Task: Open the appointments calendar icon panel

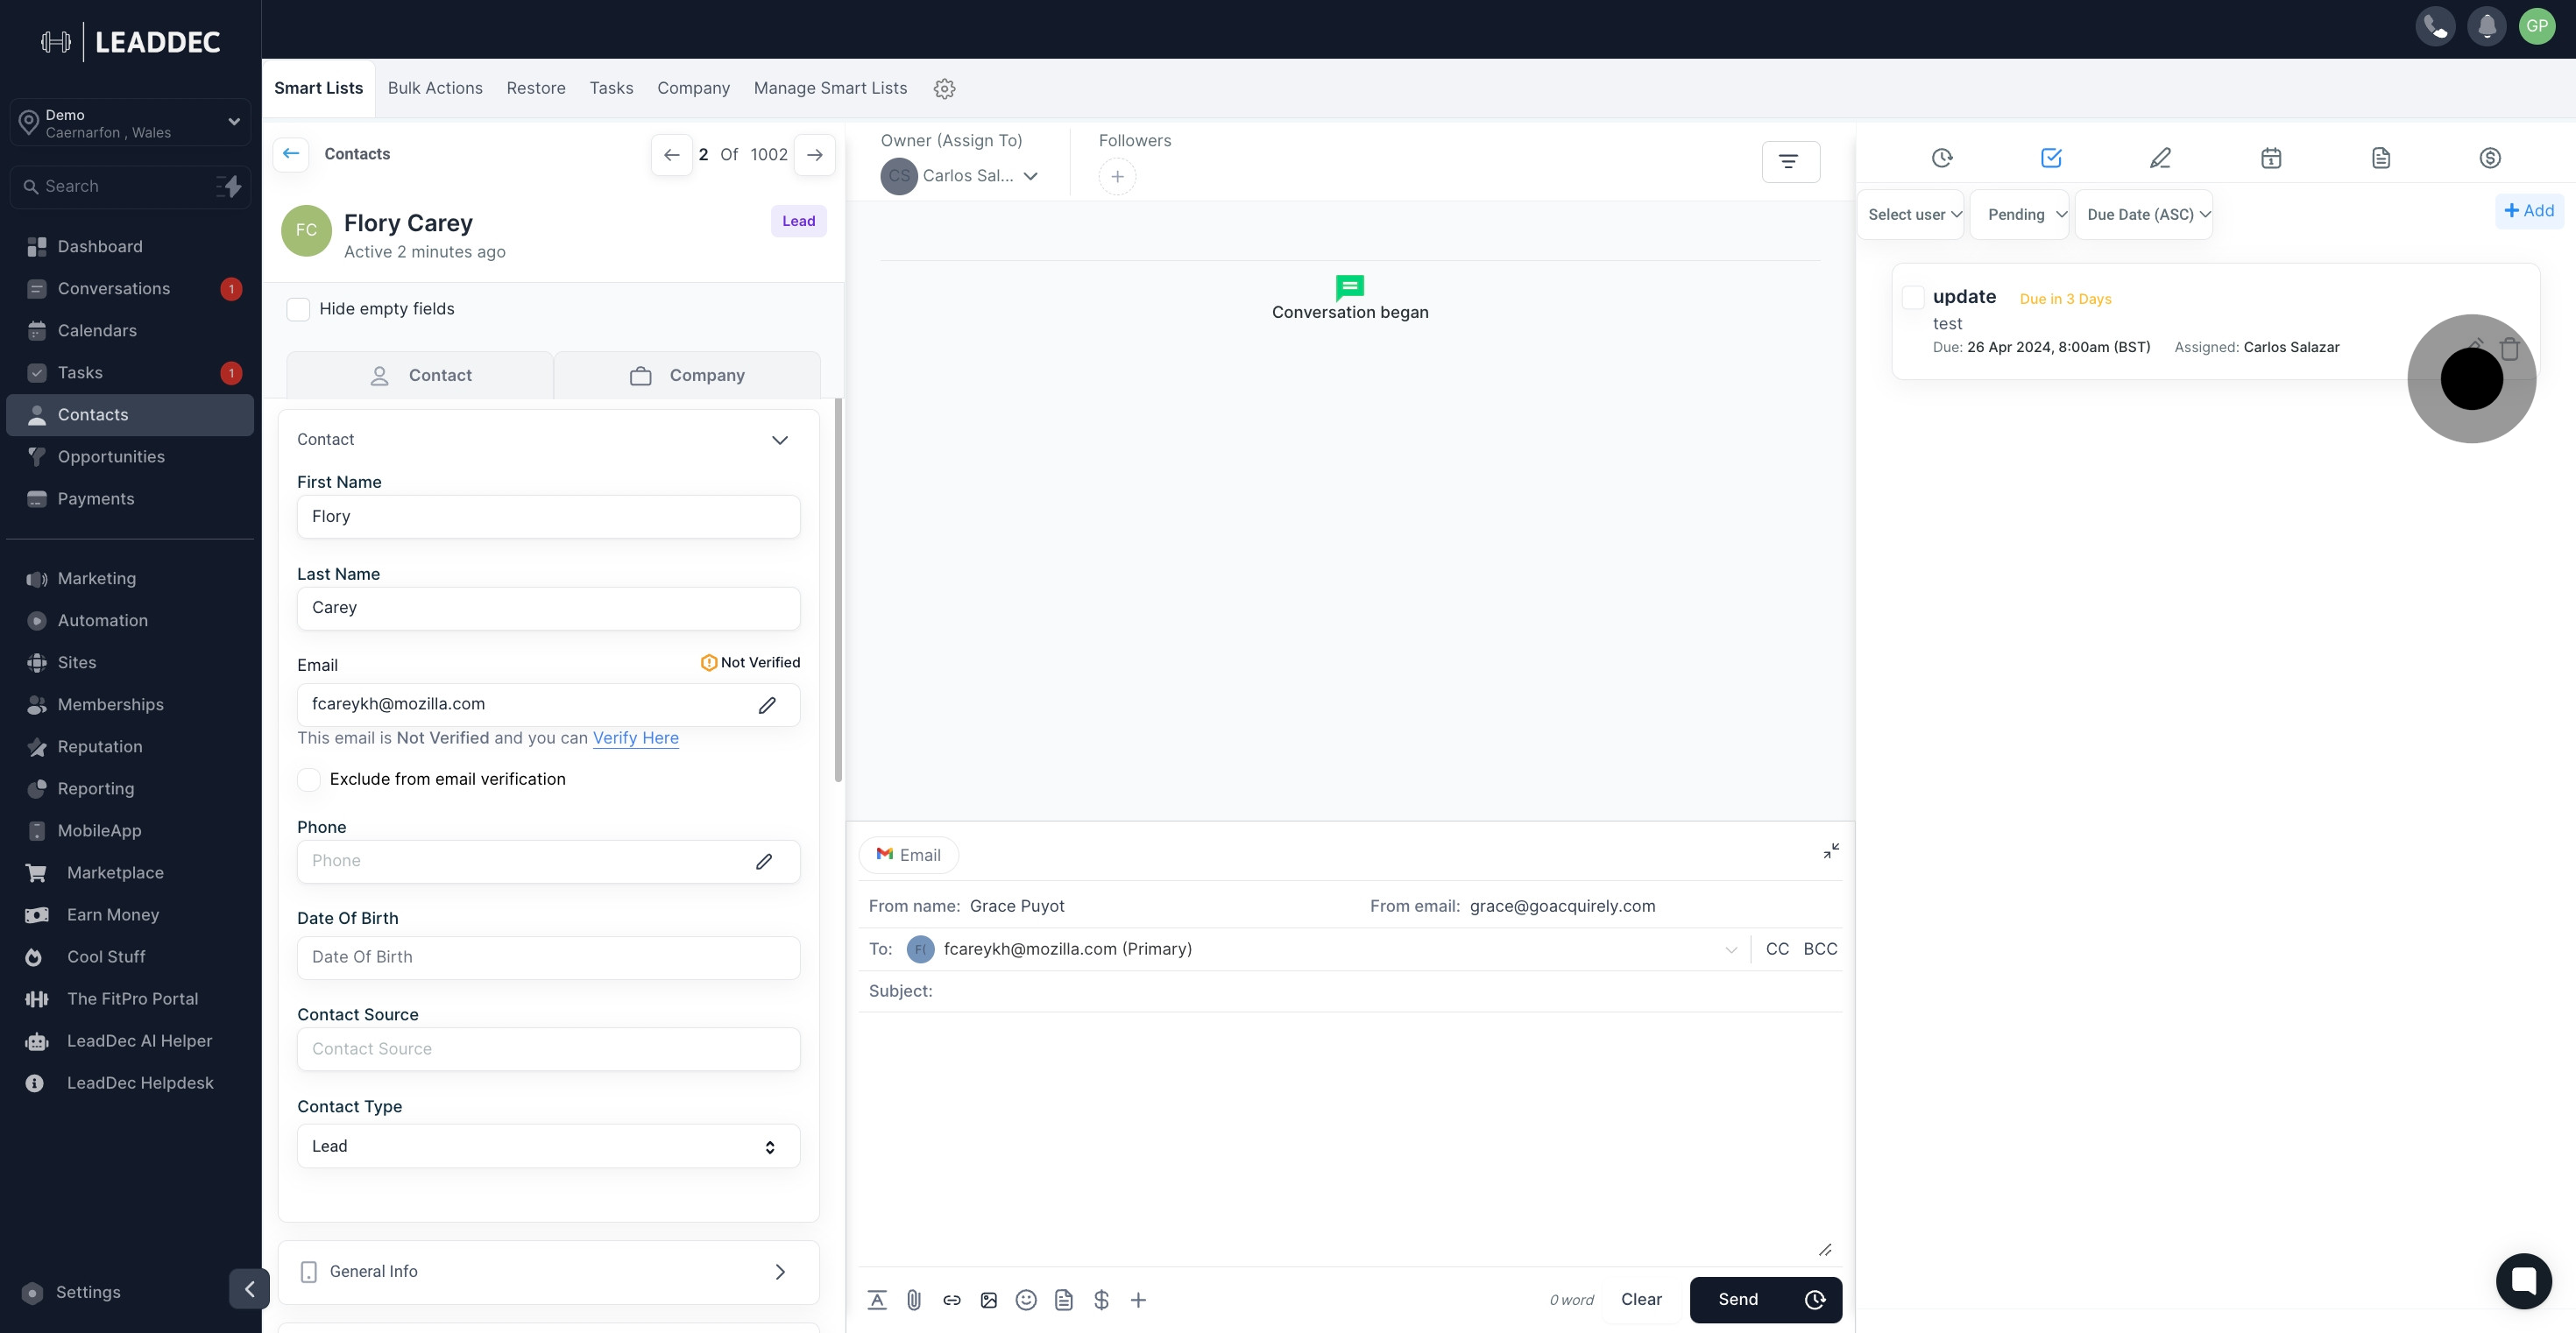Action: click(2271, 158)
